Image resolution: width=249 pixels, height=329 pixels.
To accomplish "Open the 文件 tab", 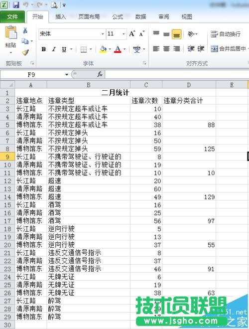I will [12, 16].
